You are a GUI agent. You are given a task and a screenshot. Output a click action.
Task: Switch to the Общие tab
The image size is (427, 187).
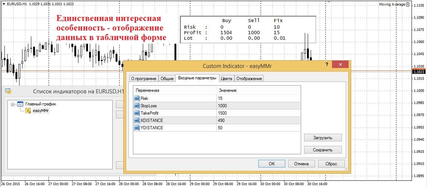point(167,79)
